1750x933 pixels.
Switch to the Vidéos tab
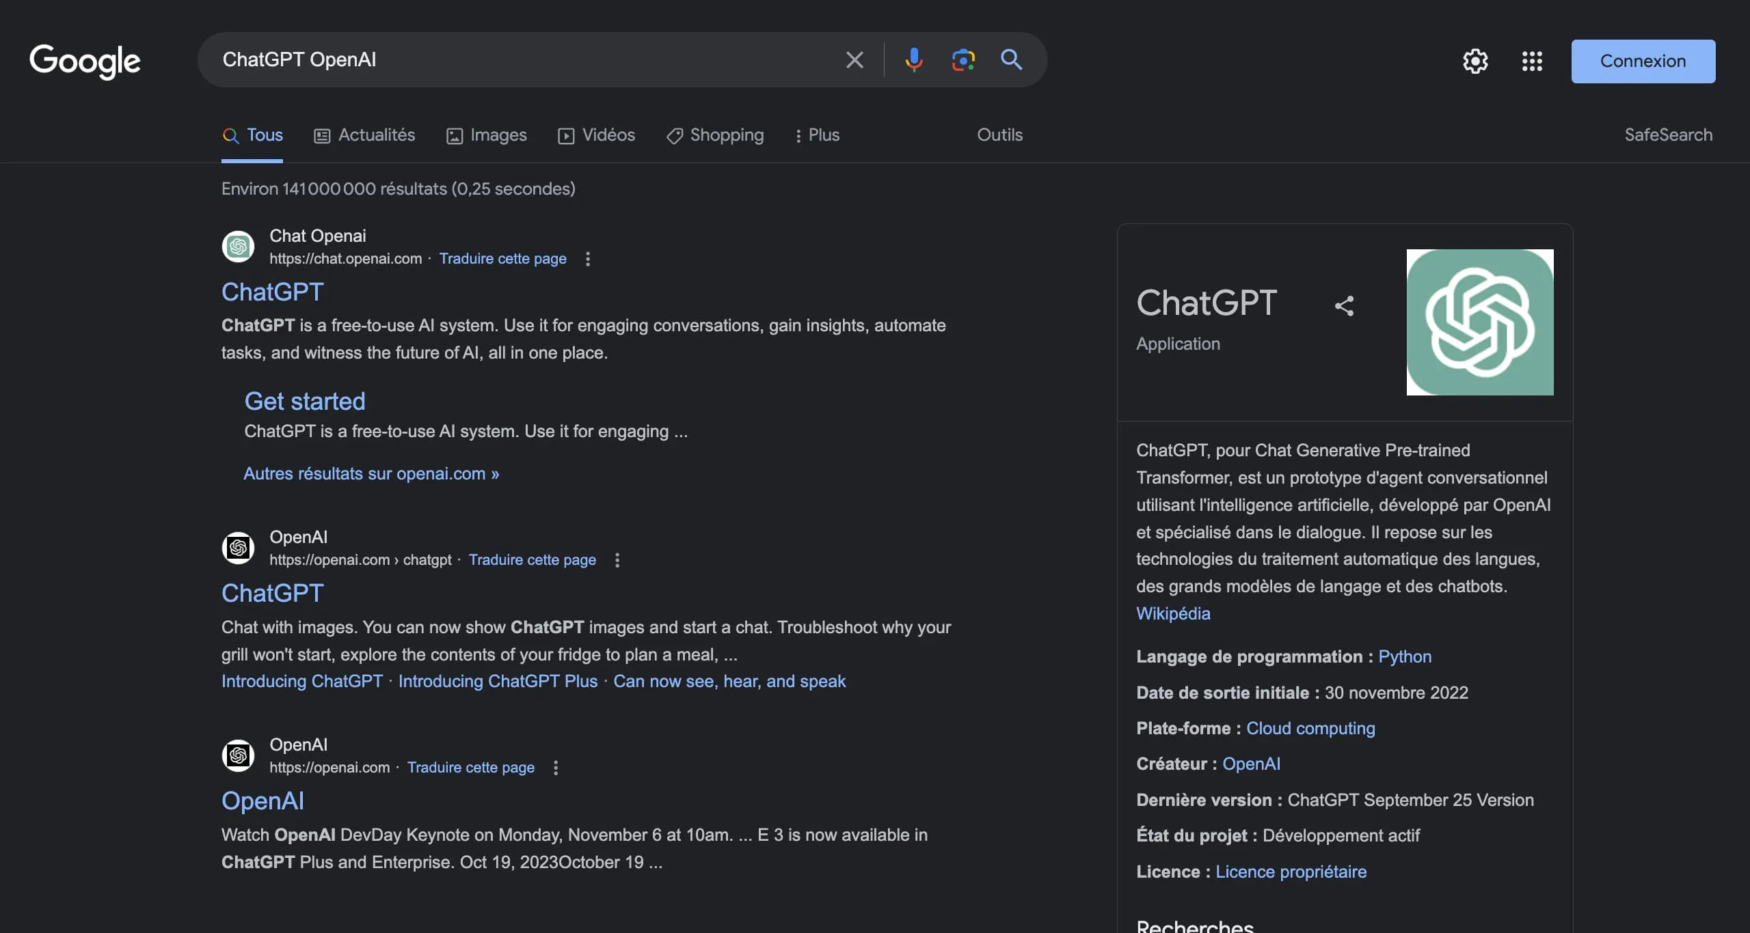(x=595, y=135)
